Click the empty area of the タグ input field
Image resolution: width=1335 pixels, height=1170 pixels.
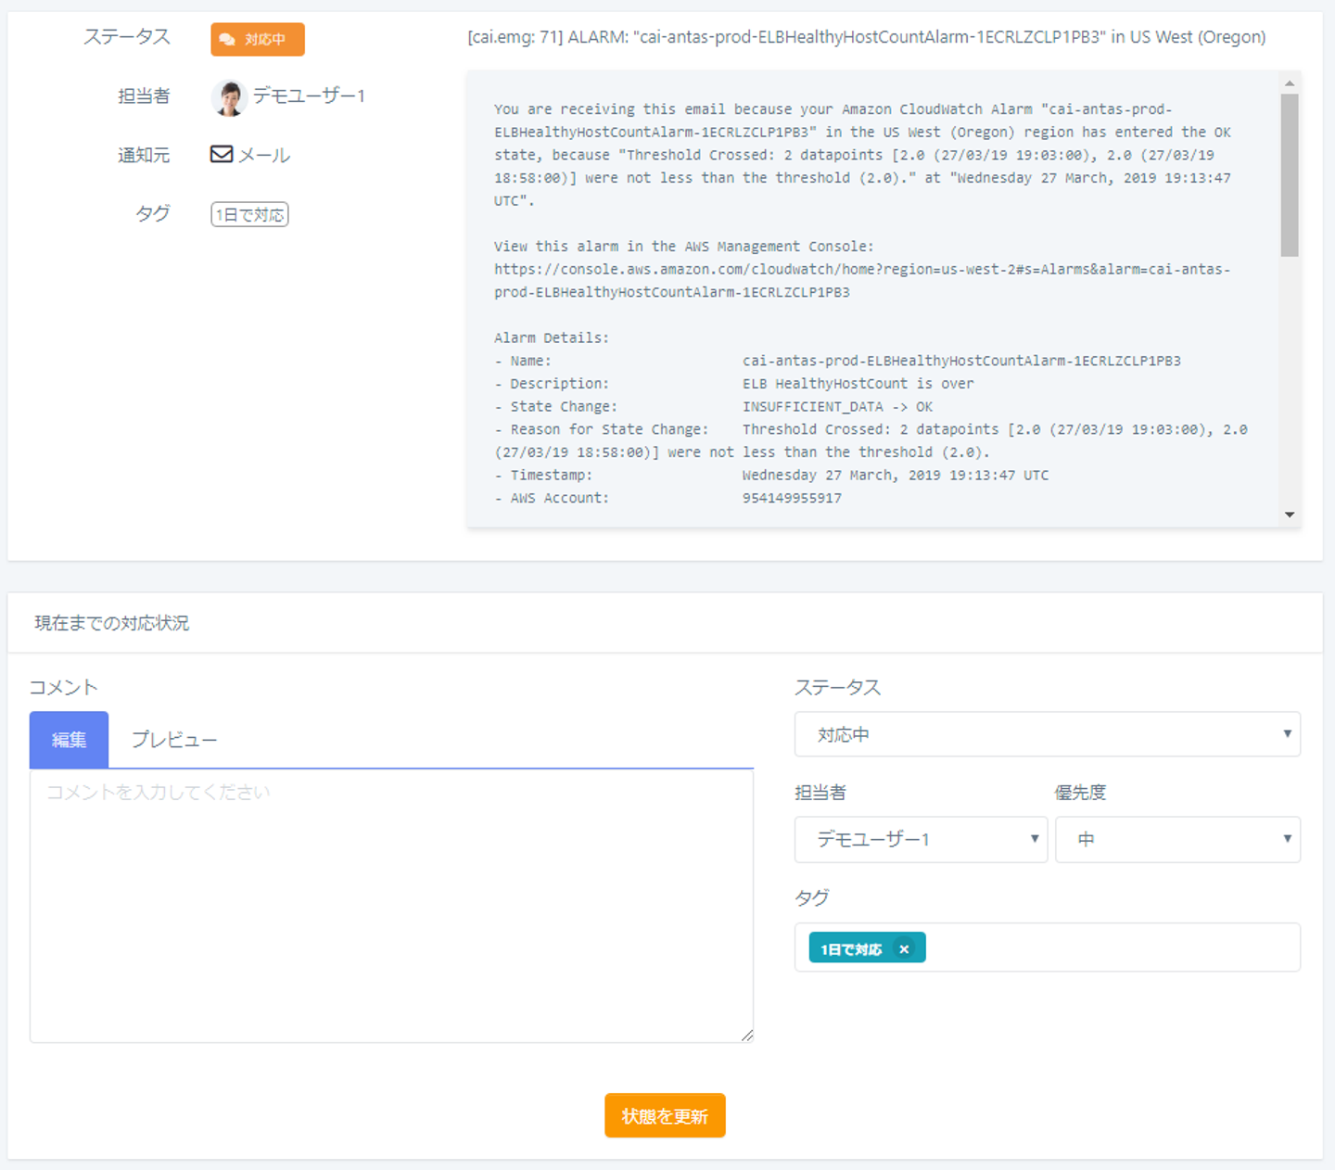click(x=1112, y=947)
